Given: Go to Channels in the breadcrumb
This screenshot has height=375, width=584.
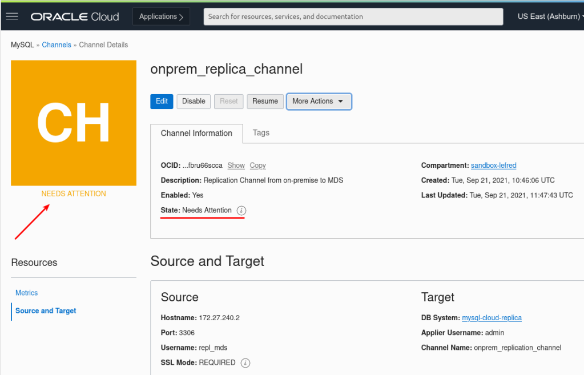Looking at the screenshot, I should pos(57,45).
